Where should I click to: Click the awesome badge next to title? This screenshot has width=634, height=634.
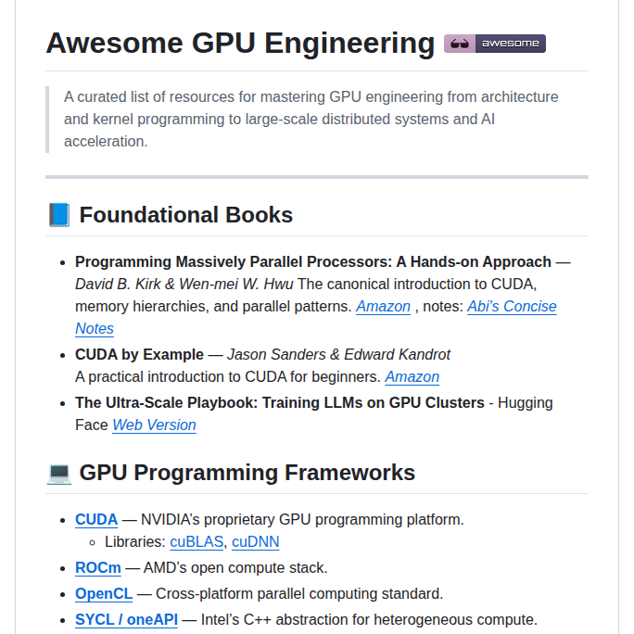[x=495, y=44]
